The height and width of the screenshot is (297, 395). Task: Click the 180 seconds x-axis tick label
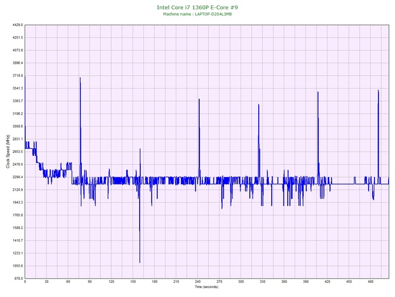coord(154,282)
